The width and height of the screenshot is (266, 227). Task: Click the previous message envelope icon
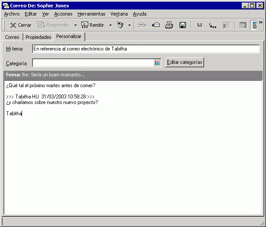(x=156, y=25)
